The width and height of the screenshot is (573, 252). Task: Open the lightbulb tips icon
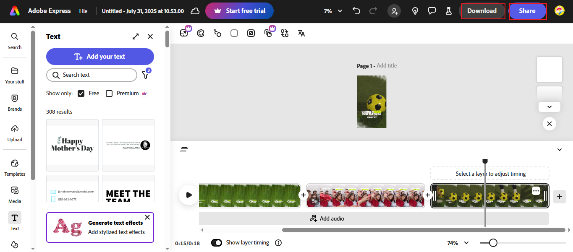point(415,11)
